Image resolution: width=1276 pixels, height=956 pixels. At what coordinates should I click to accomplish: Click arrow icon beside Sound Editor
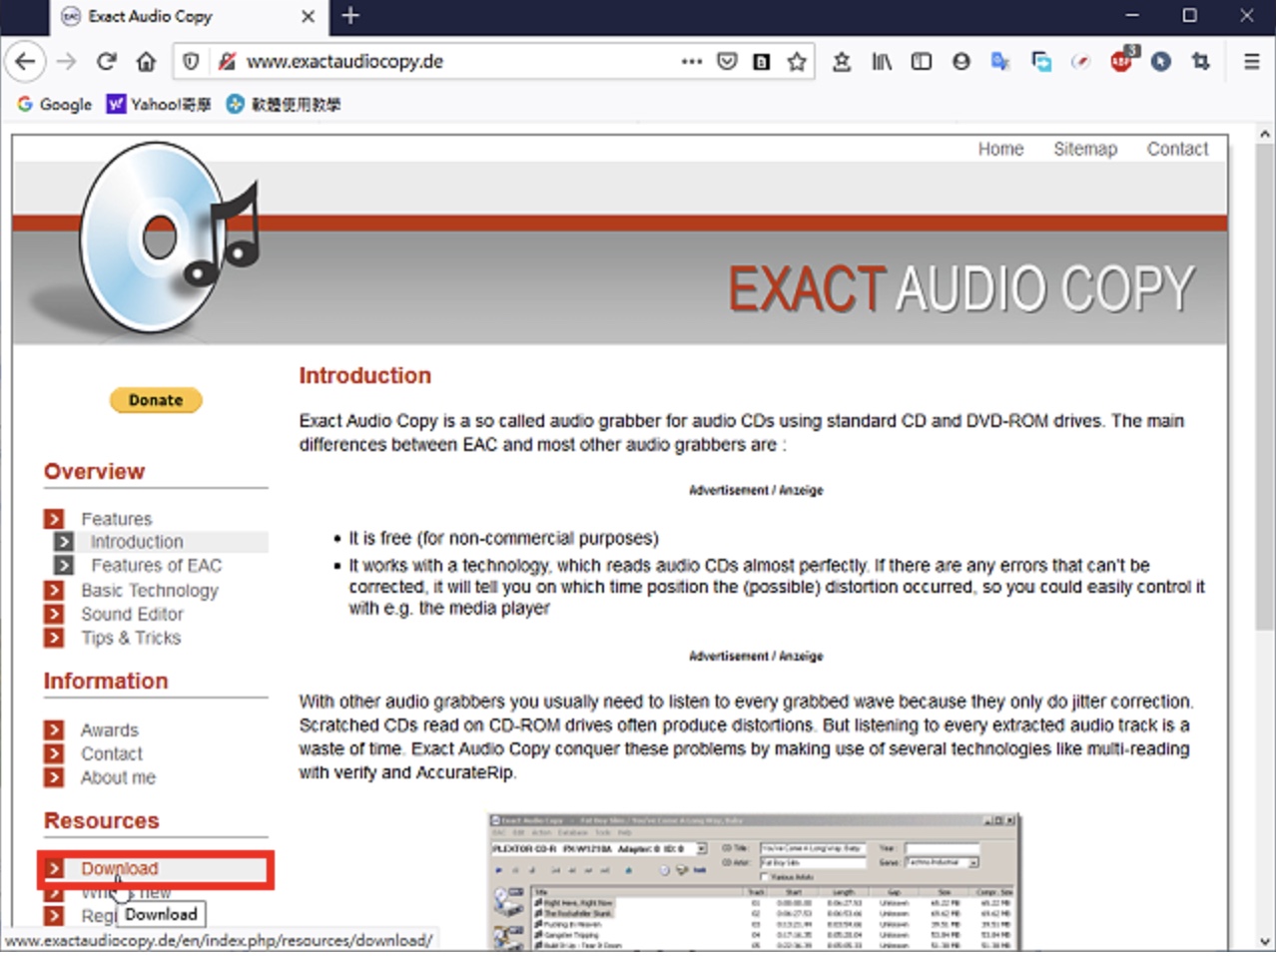coord(54,614)
